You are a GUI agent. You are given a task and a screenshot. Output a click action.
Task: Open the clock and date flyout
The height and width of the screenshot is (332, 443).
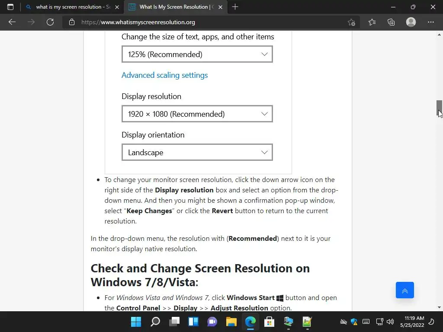click(x=412, y=322)
